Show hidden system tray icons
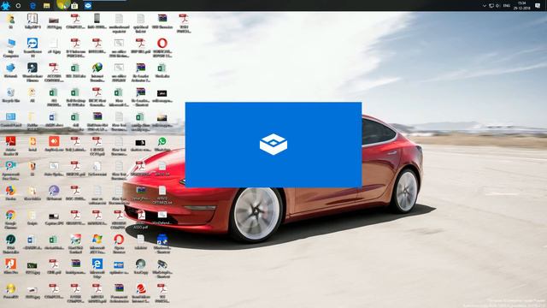 click(485, 6)
